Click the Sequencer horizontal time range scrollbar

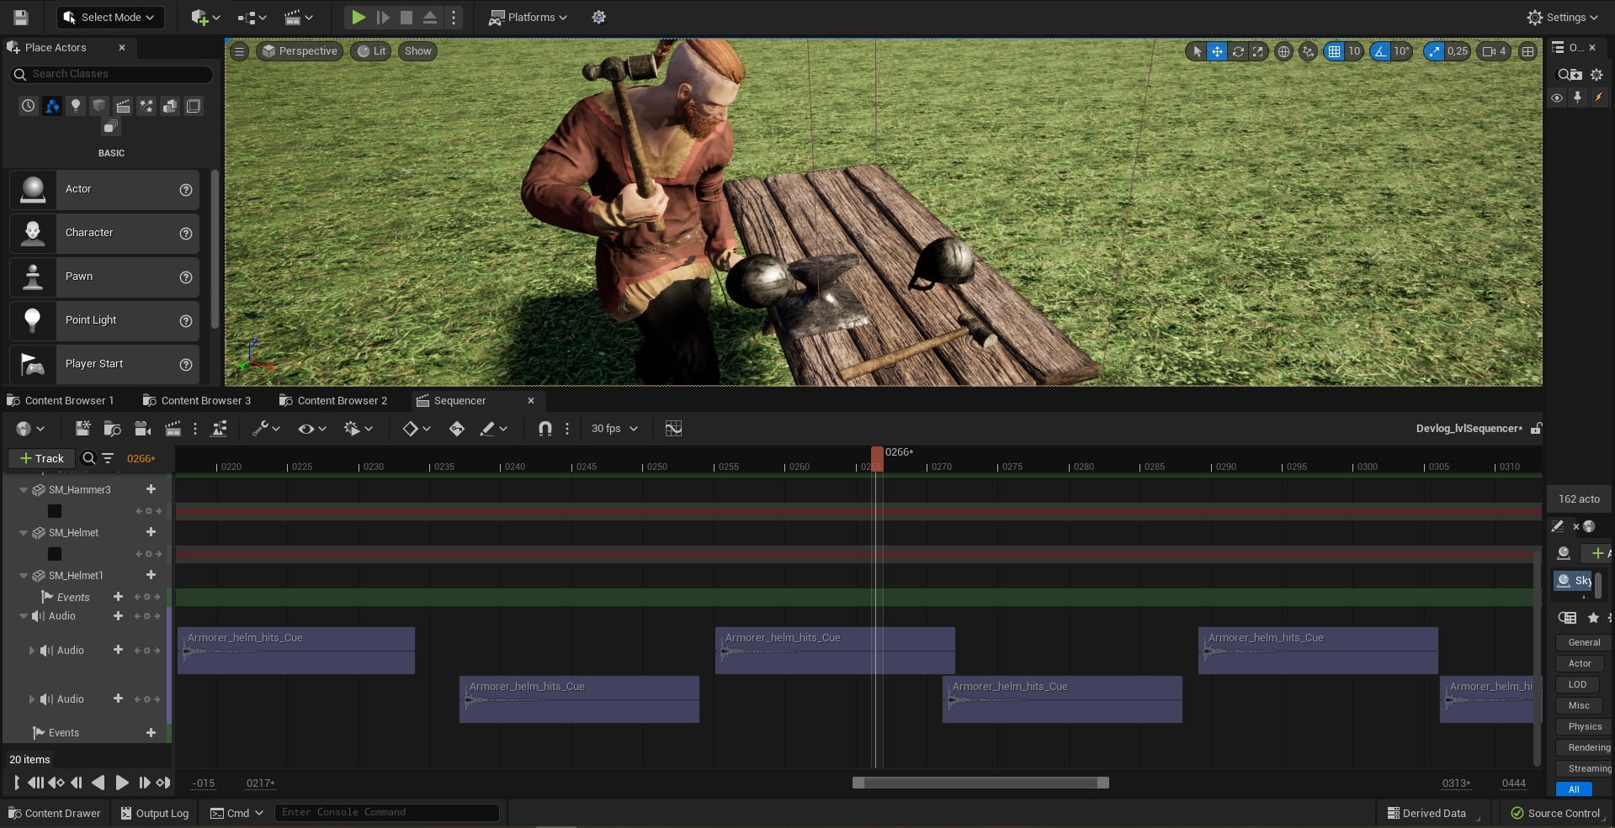pyautogui.click(x=980, y=783)
